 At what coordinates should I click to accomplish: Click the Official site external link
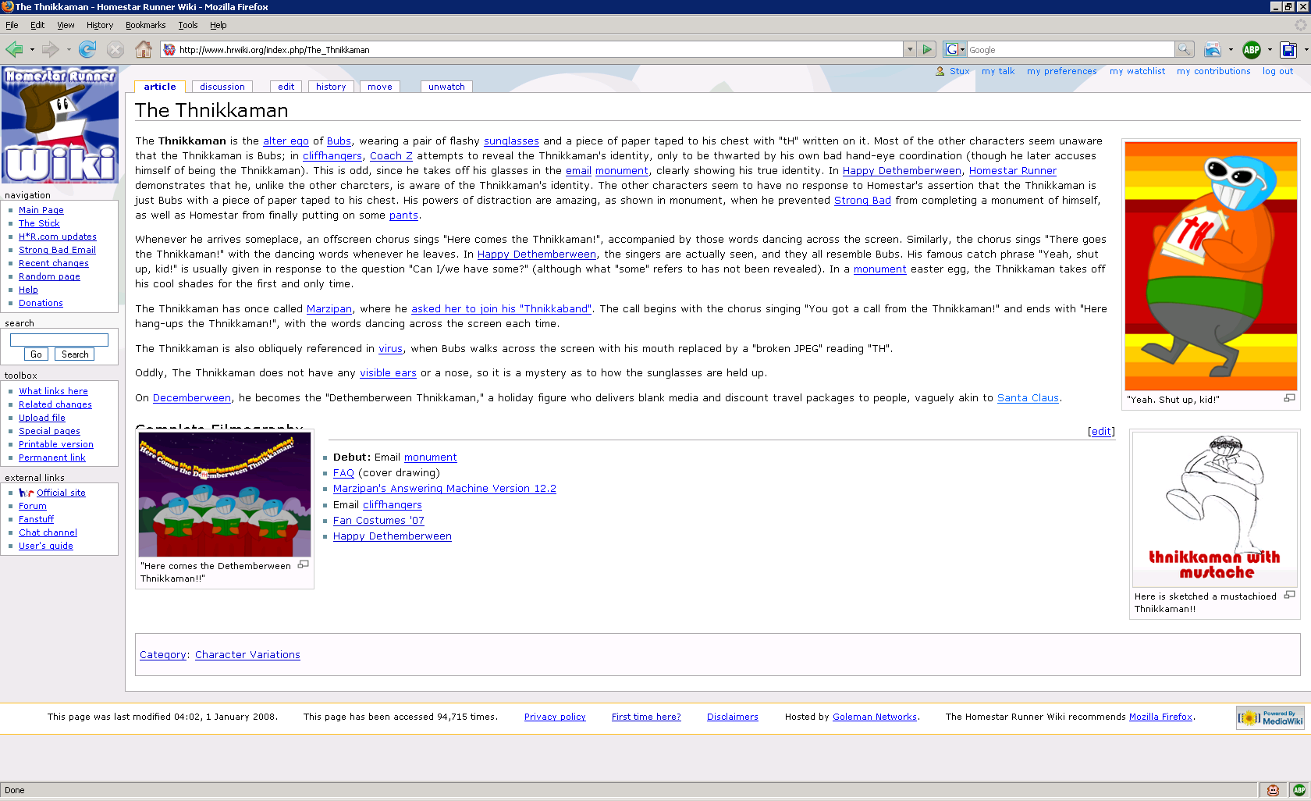pyautogui.click(x=61, y=493)
